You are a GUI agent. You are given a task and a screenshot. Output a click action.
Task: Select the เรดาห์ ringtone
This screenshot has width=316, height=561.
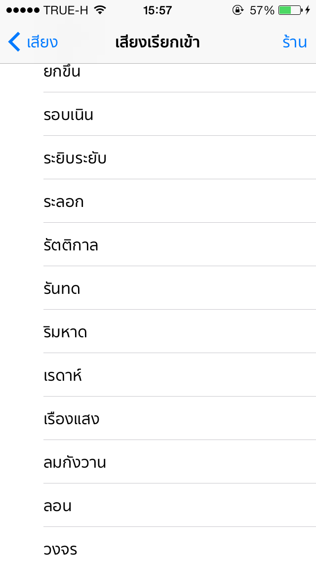click(180, 375)
